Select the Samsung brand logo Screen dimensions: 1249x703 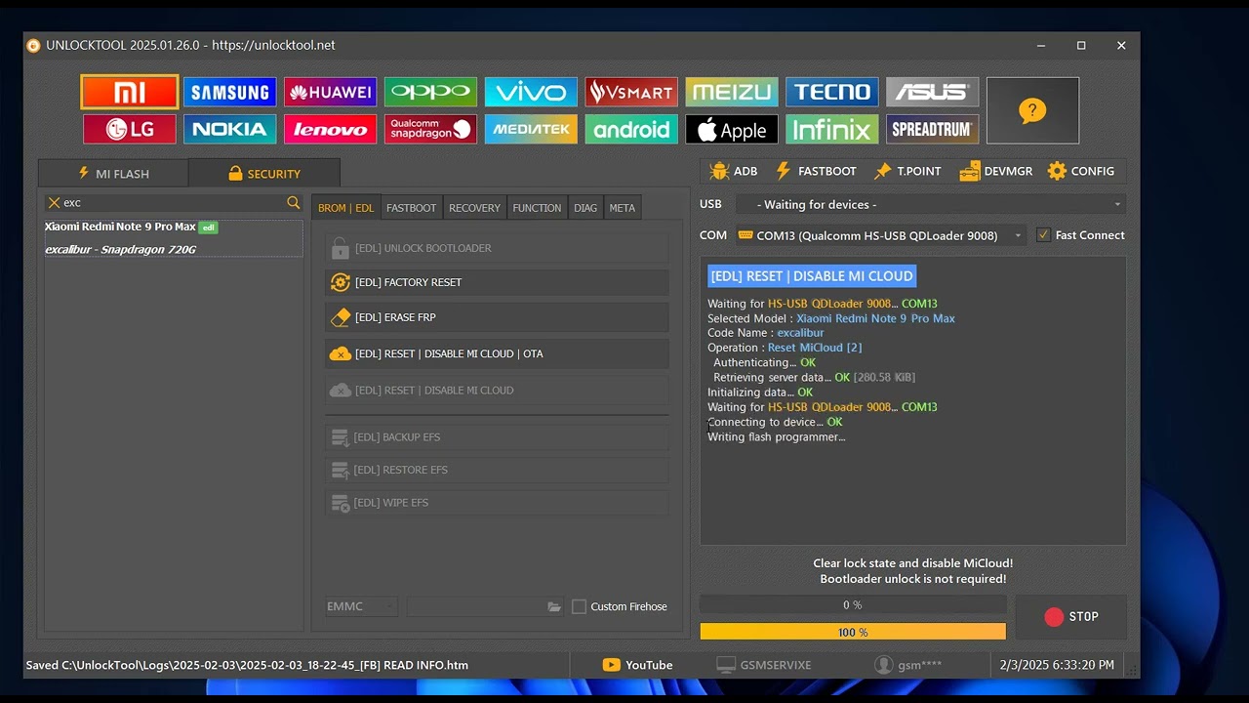[x=229, y=92]
